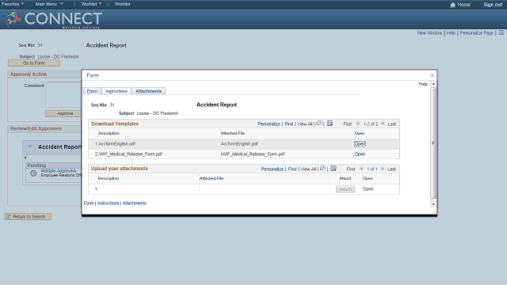Switch to the Attachments tab
The height and width of the screenshot is (285, 507).
148,91
